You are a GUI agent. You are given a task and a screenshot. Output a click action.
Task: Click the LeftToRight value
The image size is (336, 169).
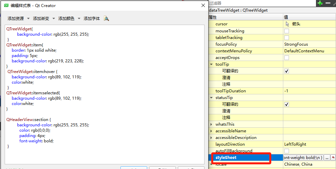pyautogui.click(x=295, y=144)
